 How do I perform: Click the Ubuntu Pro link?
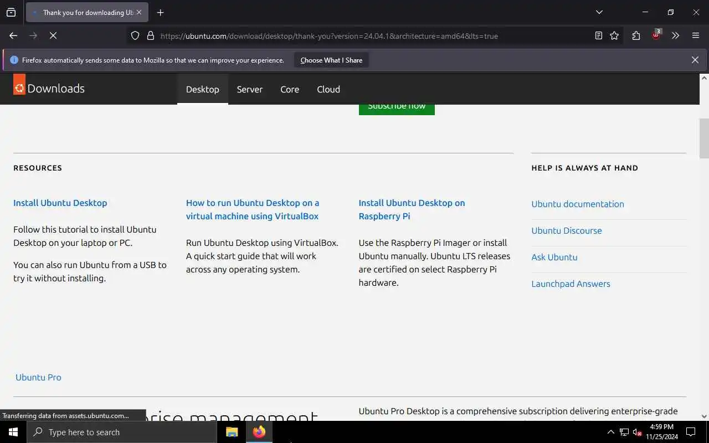38,377
